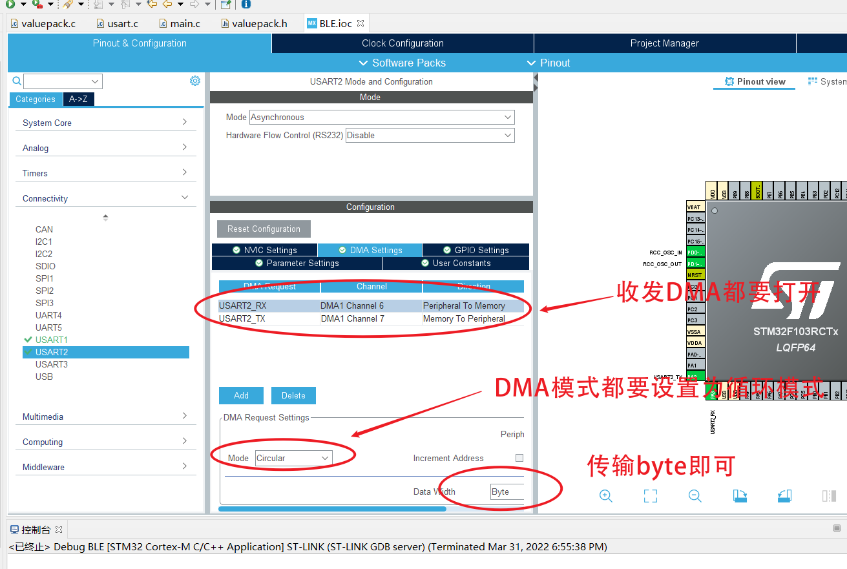Click the blue information icon
Viewport: 847px width, 569px height.
point(246,4)
